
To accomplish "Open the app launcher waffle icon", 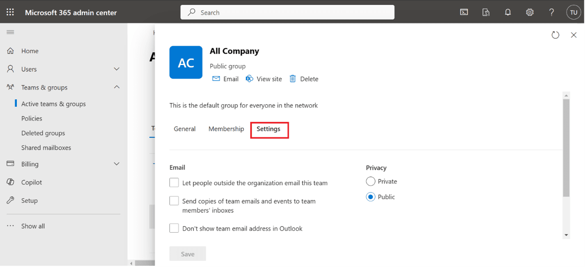I will [x=10, y=12].
